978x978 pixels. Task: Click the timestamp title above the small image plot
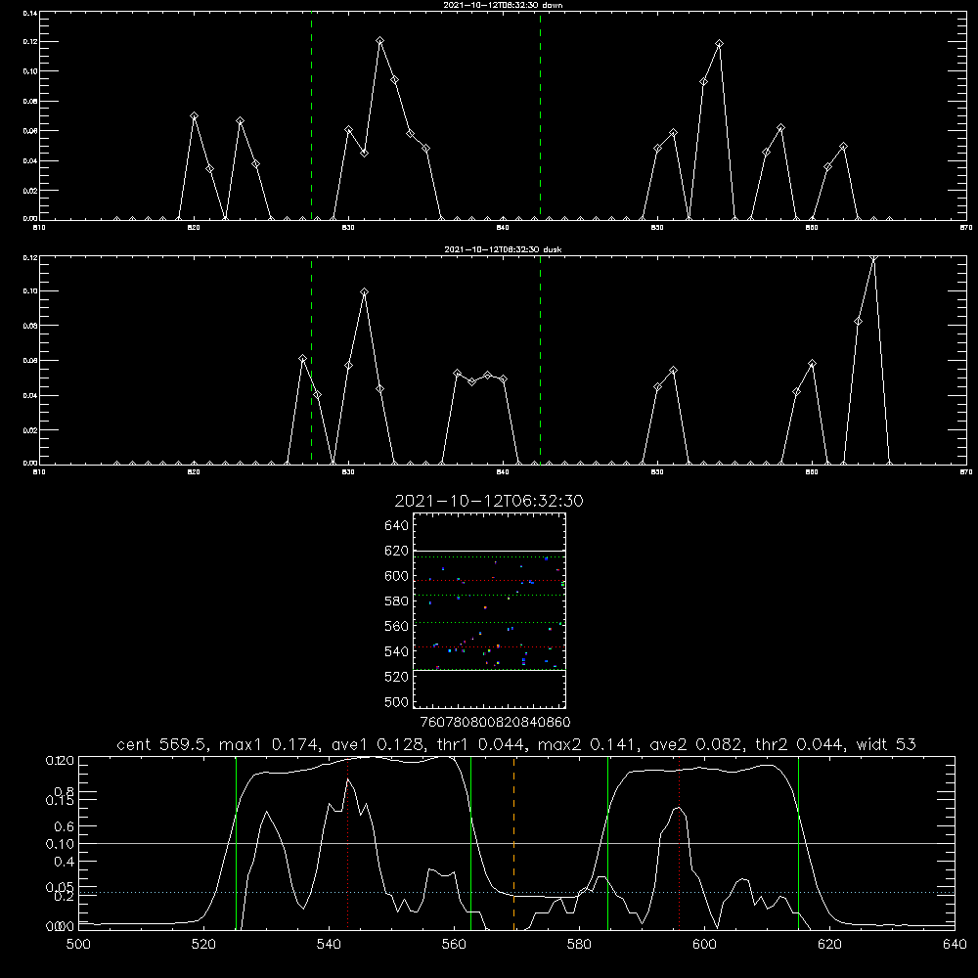pyautogui.click(x=489, y=501)
